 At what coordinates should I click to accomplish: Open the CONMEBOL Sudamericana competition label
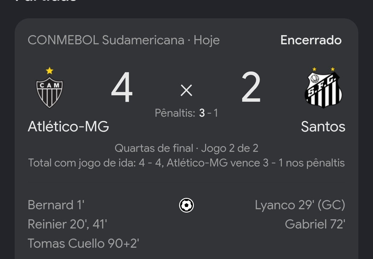106,40
